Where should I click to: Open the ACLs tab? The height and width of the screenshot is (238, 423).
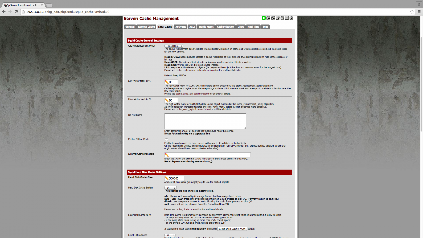(x=192, y=27)
